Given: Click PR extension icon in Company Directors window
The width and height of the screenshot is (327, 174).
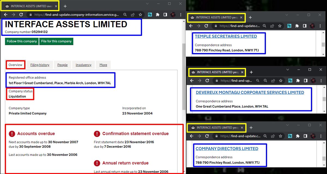Looking at the screenshot, I should click(x=290, y=136).
